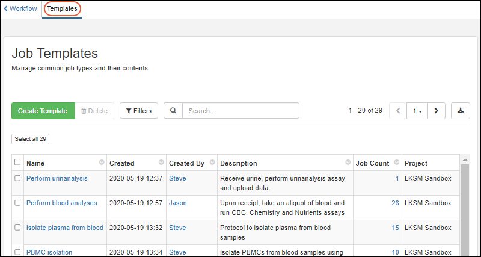Check the Perform blood analyses row checkbox
The width and height of the screenshot is (481, 257).
click(x=17, y=203)
